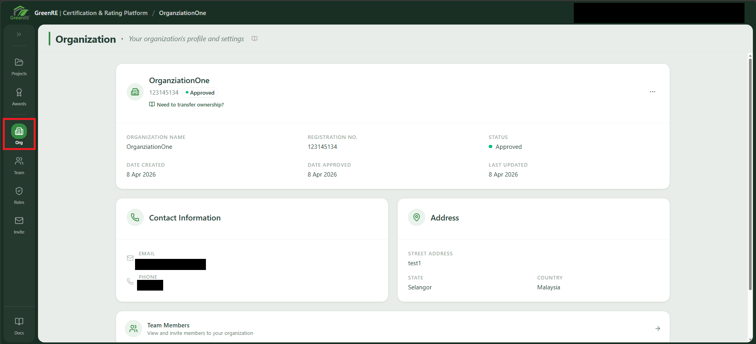Open Roles in the sidebar
756x344 pixels.
(19, 196)
